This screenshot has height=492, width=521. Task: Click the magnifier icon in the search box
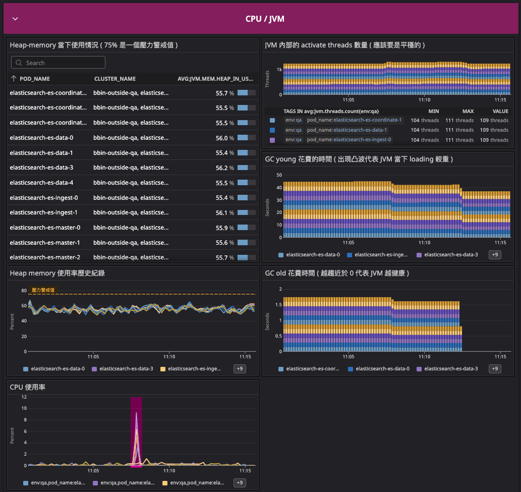19,63
